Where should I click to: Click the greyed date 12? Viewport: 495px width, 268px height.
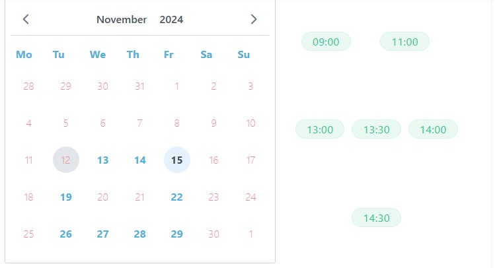click(65, 160)
